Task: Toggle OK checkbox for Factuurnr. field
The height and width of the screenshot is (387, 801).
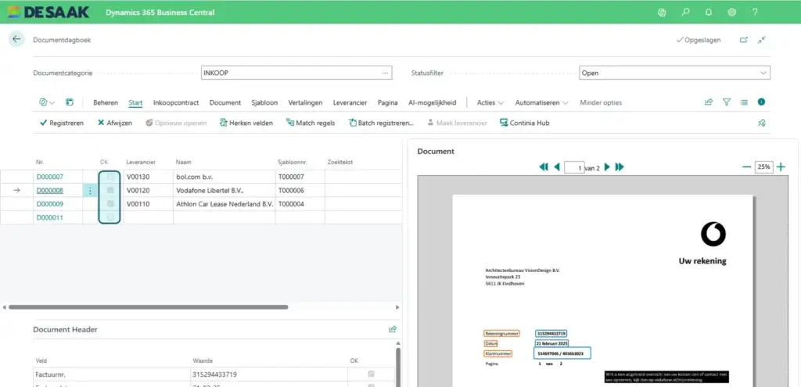Action: click(x=371, y=374)
